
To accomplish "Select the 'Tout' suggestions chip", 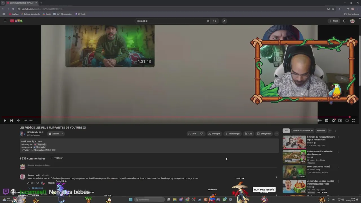I will click(286, 131).
